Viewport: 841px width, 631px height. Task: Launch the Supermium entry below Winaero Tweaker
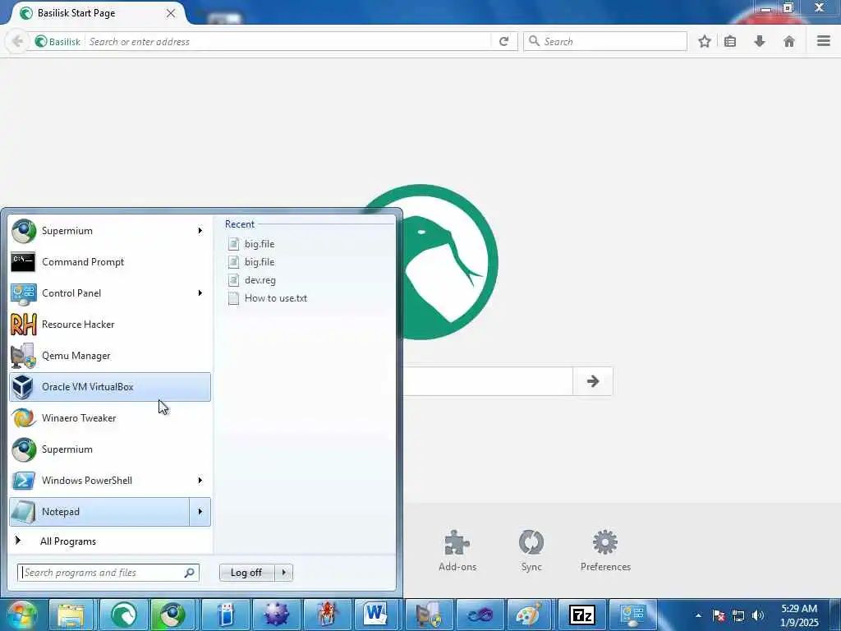click(110, 449)
